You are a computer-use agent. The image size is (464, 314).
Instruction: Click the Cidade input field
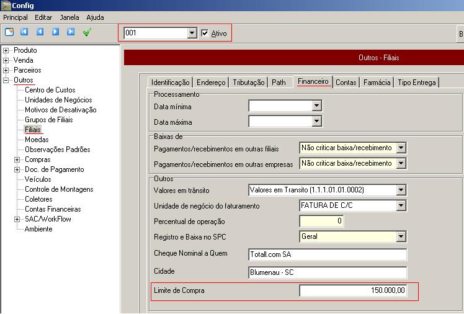[328, 272]
